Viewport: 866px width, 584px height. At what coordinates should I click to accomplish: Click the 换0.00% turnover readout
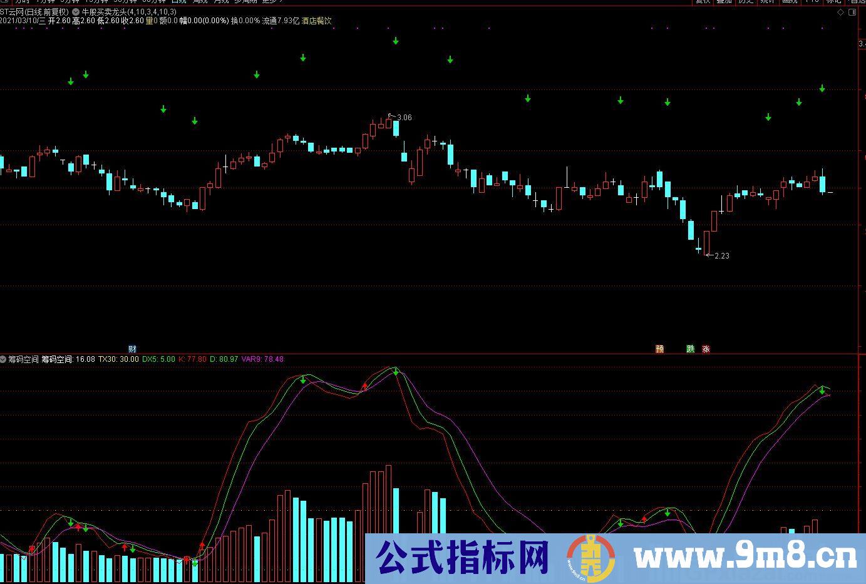[245, 21]
